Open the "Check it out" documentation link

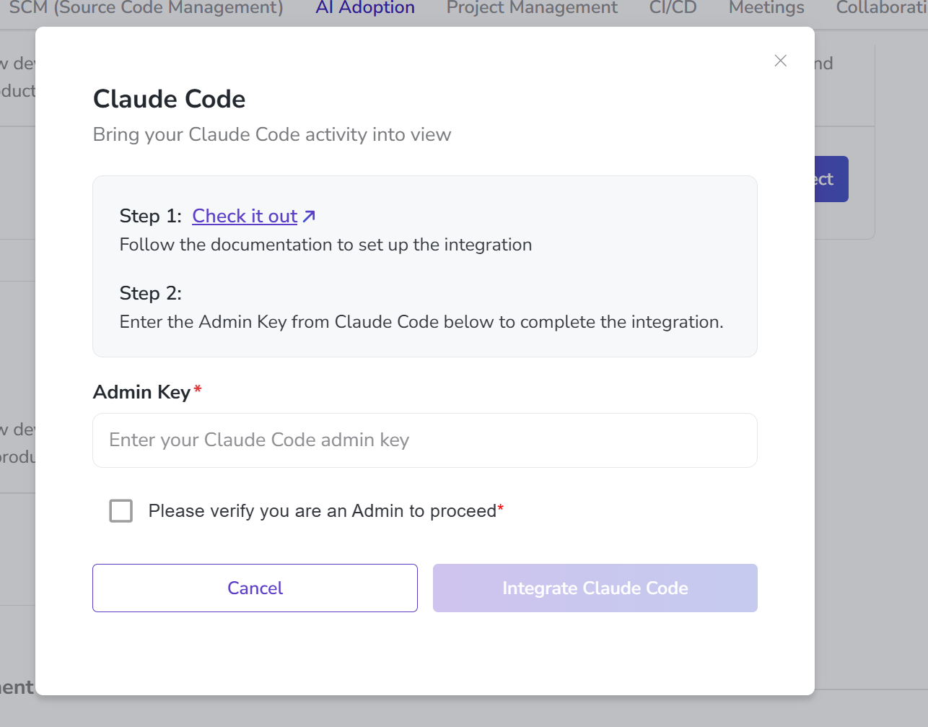tap(245, 216)
